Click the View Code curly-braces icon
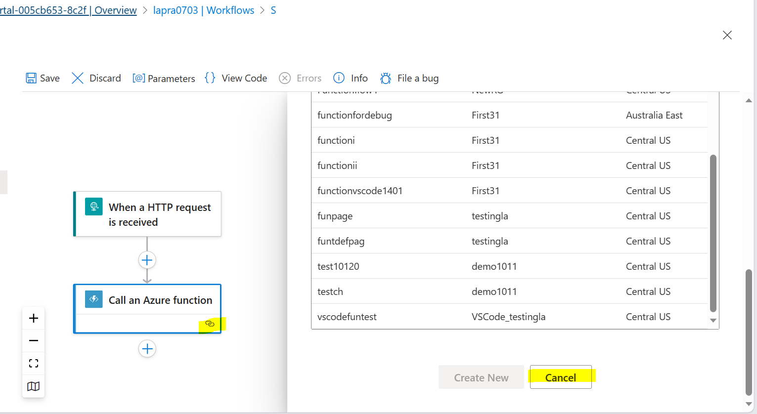The height and width of the screenshot is (414, 757). (x=209, y=78)
